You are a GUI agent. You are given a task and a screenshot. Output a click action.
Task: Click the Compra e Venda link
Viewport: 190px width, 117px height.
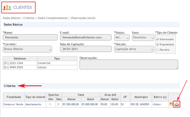tap(13, 104)
